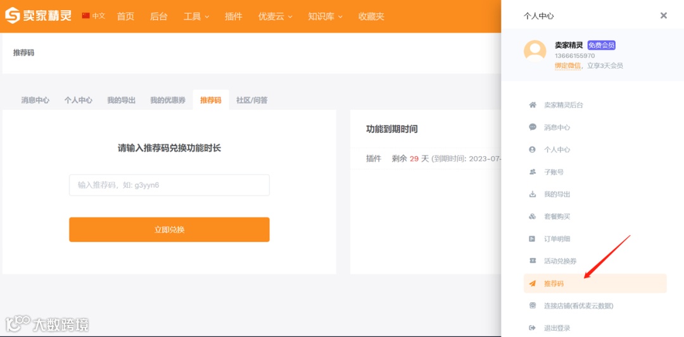
Task: Switch to the 个人中心 tab
Action: point(79,100)
